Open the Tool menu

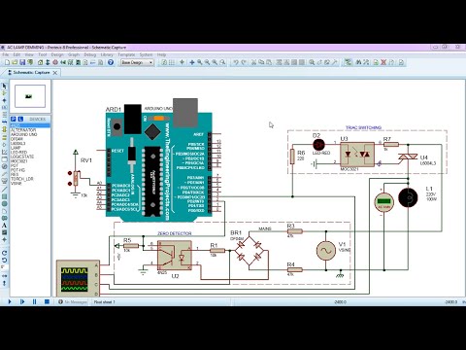[43, 54]
